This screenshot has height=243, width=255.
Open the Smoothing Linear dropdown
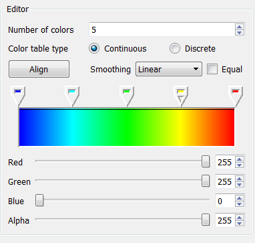pos(169,69)
